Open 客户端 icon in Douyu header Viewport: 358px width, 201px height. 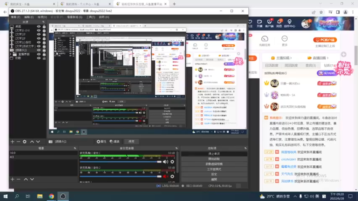269,23
